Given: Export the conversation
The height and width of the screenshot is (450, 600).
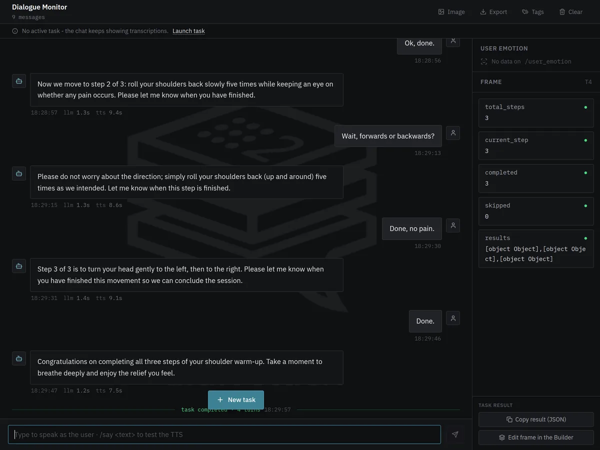Looking at the screenshot, I should coord(493,12).
